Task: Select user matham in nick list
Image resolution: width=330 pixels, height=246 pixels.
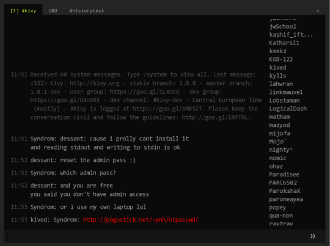Action: pyautogui.click(x=279, y=117)
